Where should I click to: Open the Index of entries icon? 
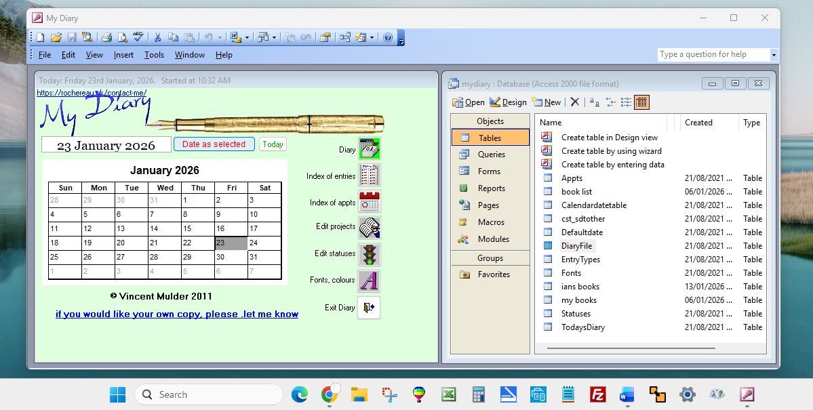[x=369, y=176]
